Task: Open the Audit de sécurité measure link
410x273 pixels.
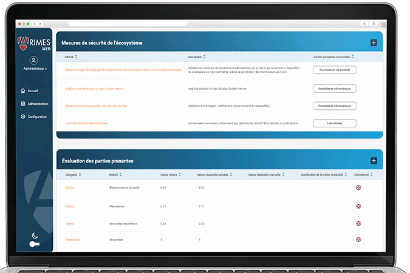Action: 94,89
